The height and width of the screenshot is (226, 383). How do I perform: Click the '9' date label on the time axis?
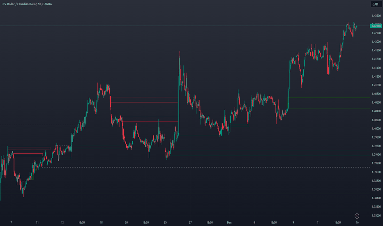click(293, 223)
